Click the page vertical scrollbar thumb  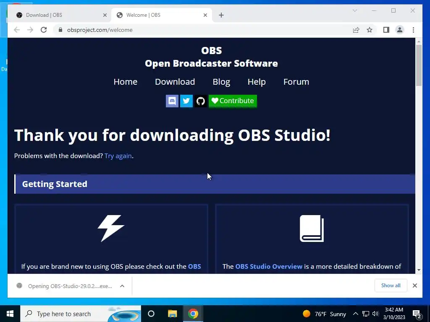pyautogui.click(x=419, y=65)
